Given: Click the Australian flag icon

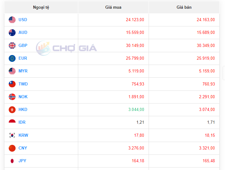Looking at the screenshot, I should [x=12, y=33].
